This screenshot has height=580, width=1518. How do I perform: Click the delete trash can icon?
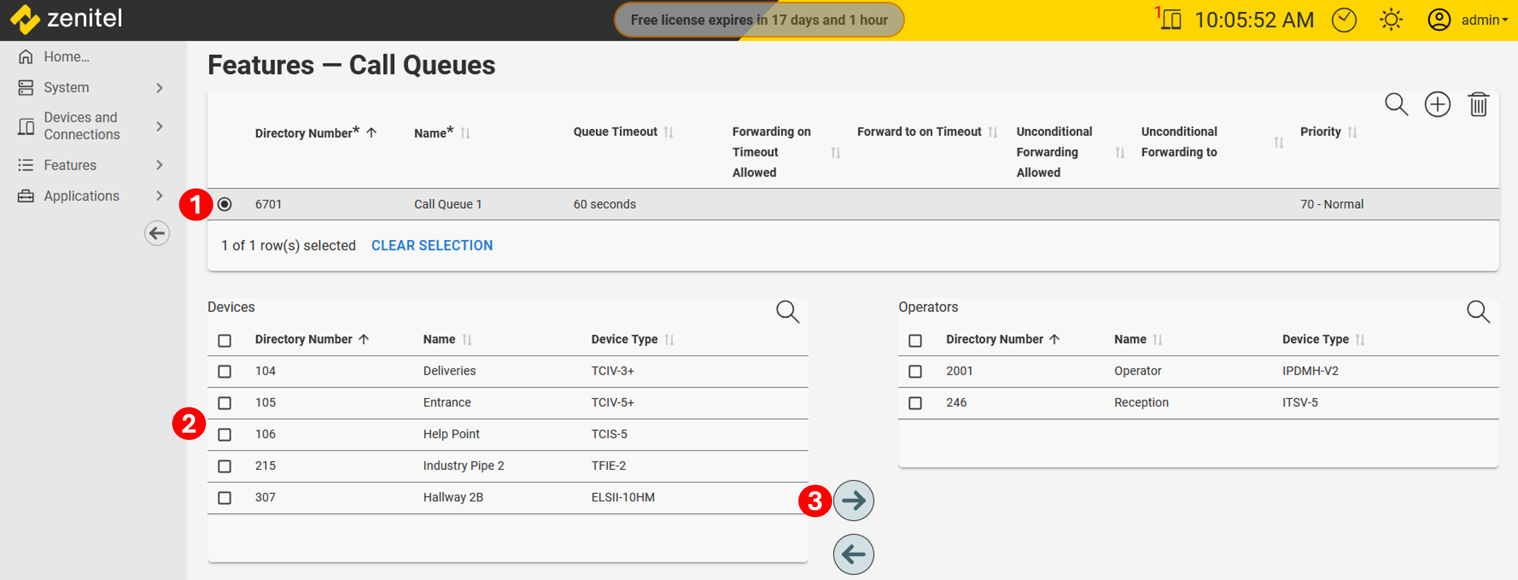pyautogui.click(x=1478, y=105)
